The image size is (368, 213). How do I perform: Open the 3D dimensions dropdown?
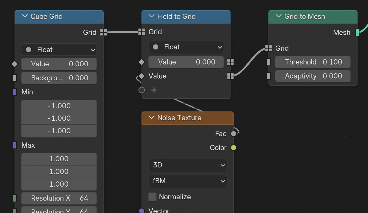(x=187, y=165)
